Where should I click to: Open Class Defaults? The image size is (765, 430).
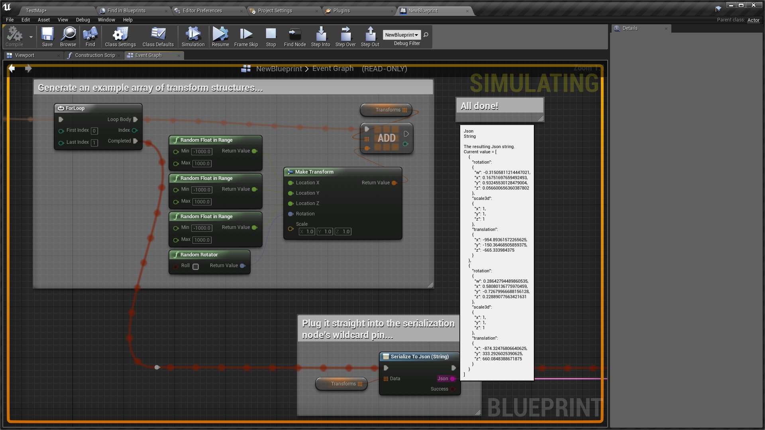[x=158, y=37]
